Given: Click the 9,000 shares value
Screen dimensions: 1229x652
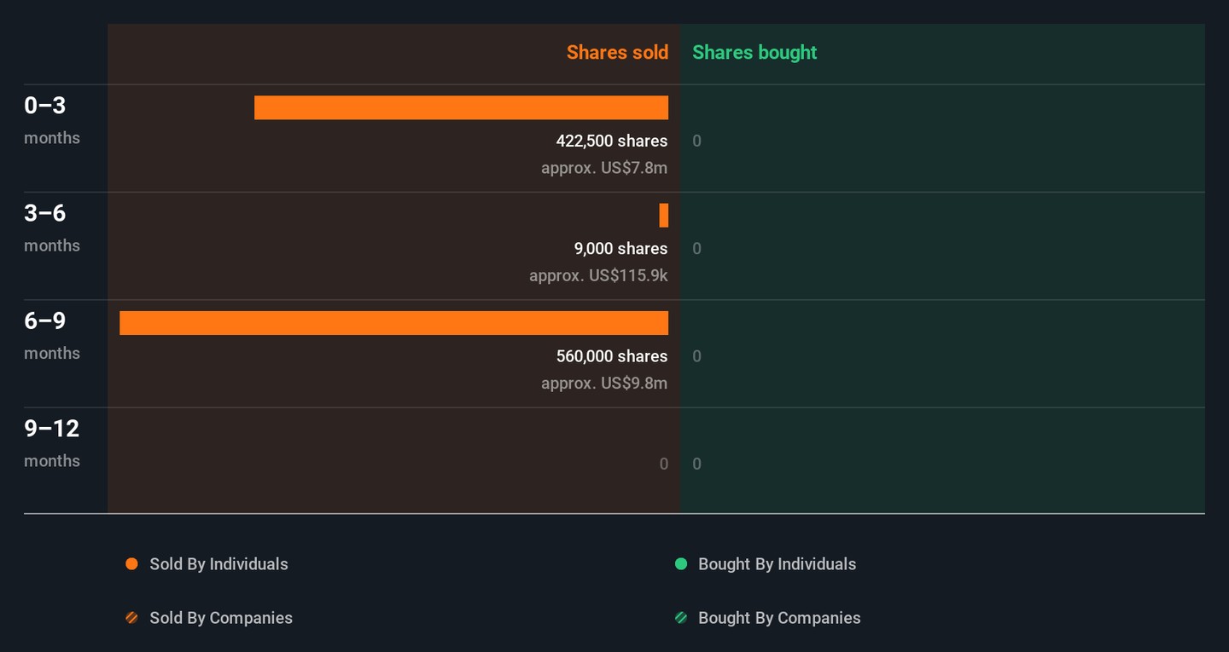Looking at the screenshot, I should [x=620, y=249].
